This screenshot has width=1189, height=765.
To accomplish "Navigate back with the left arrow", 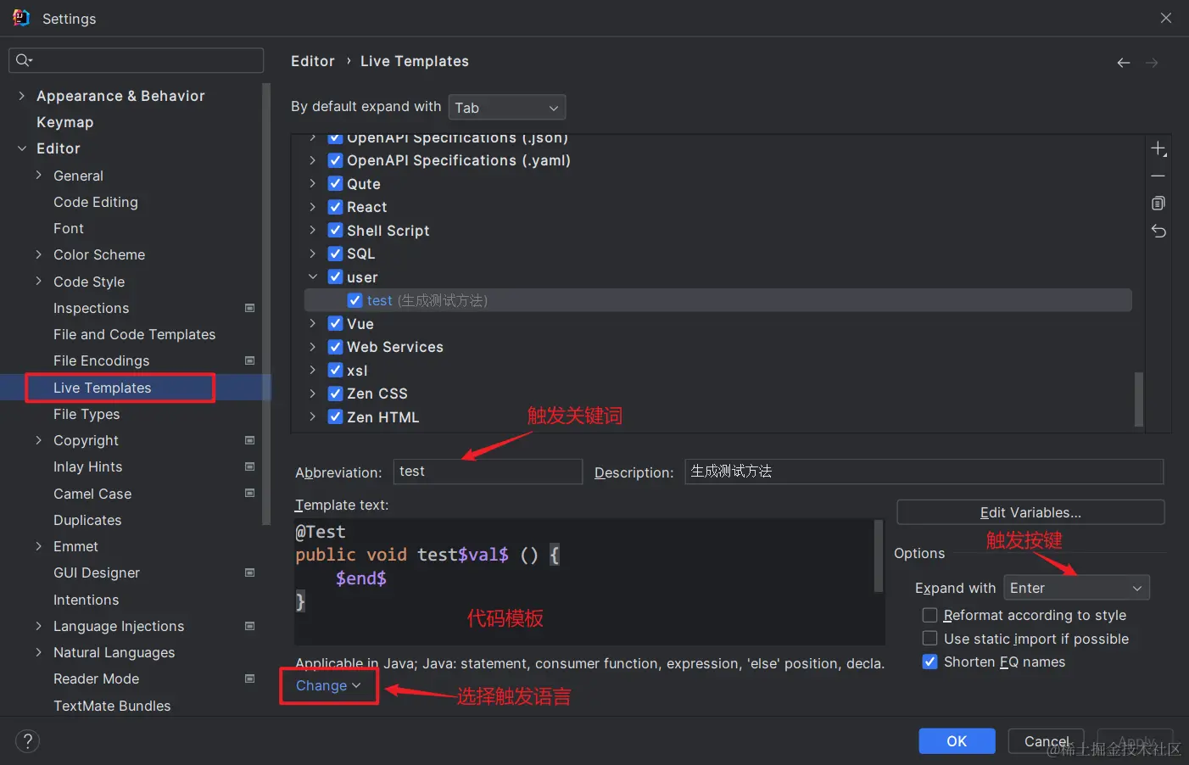I will [x=1124, y=63].
